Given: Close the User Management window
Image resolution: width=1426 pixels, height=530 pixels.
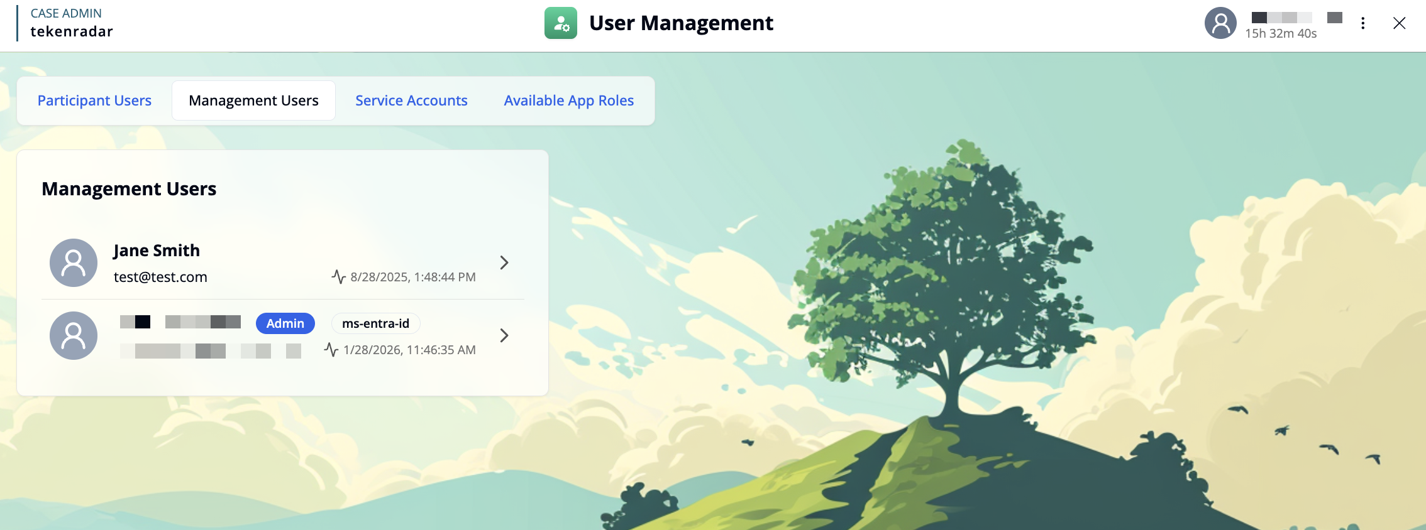Looking at the screenshot, I should click(x=1399, y=23).
